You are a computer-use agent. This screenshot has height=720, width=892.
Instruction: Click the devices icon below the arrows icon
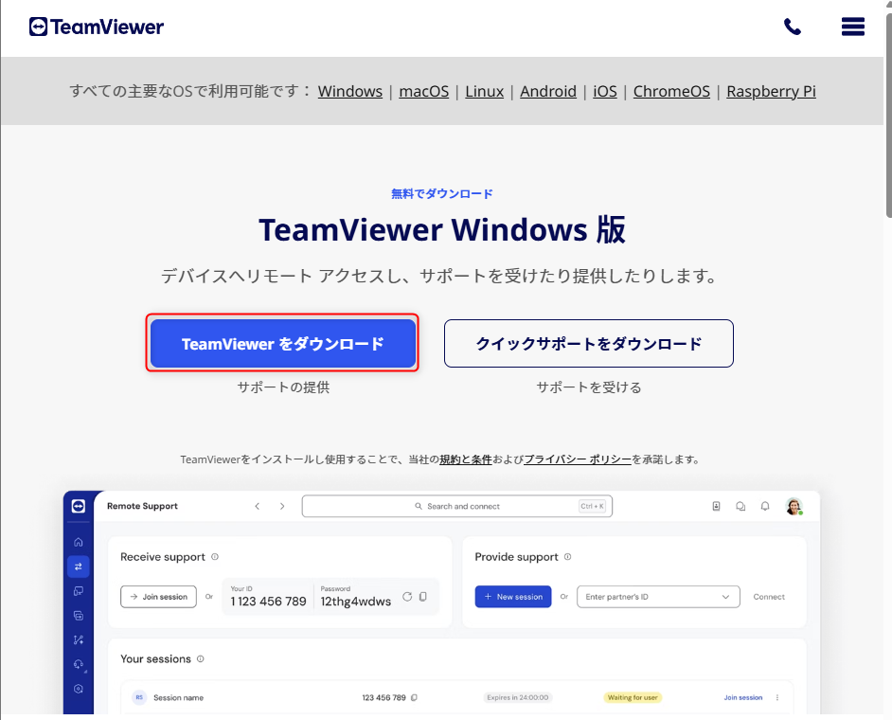79,591
